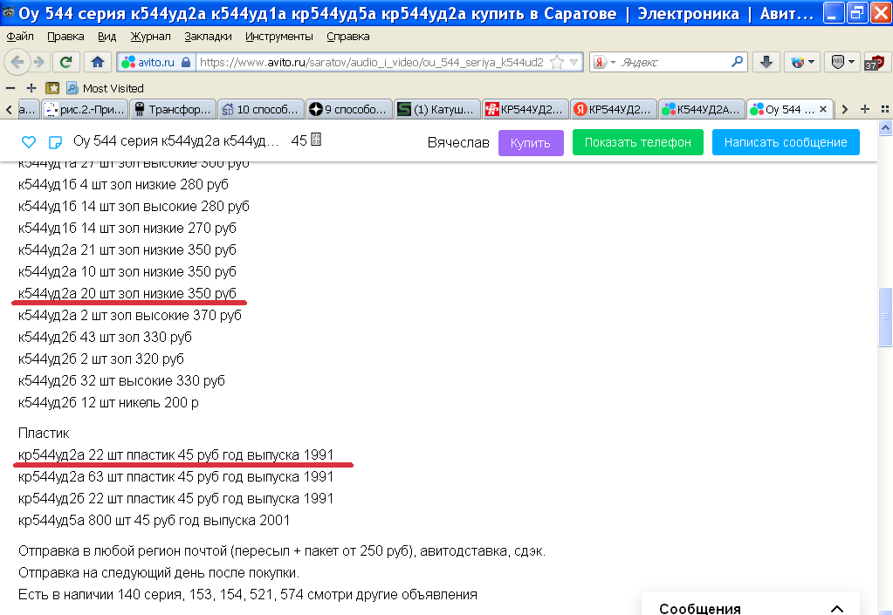Screen dimensions: 893x615
Task: Reload the page with the refresh icon
Action: pos(66,62)
